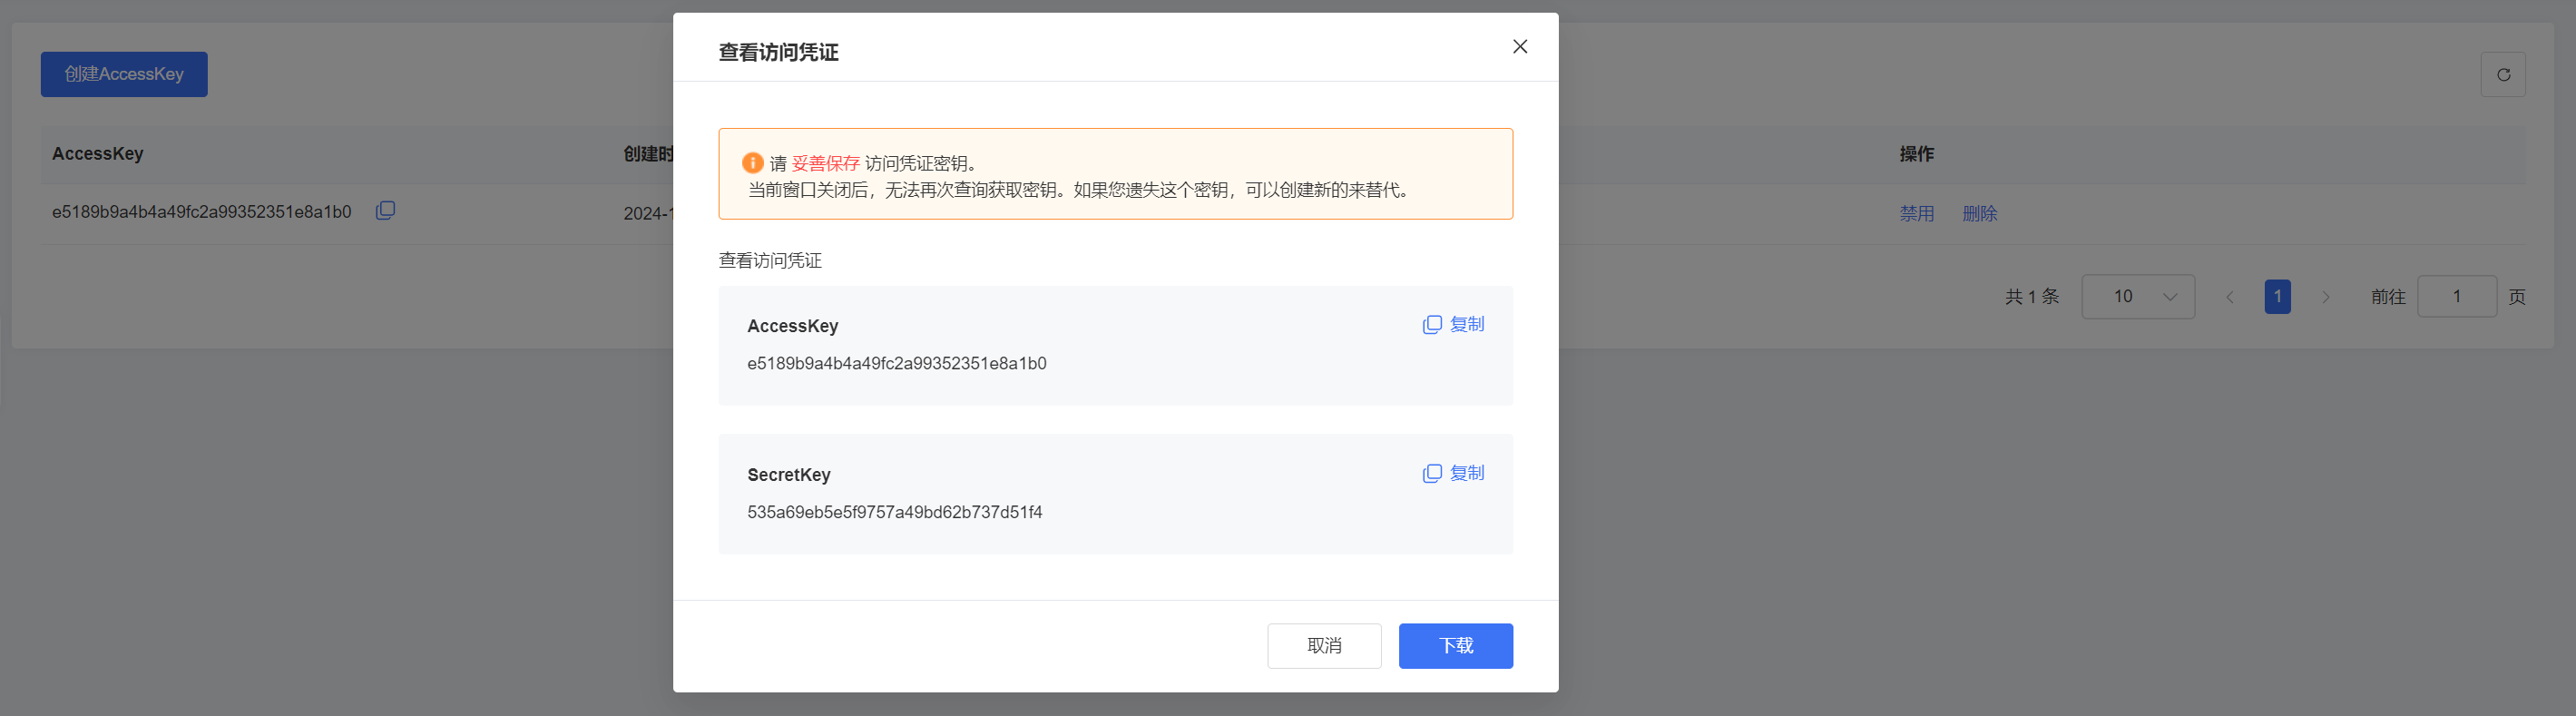Close the 查看访问凭证 dialog with X
This screenshot has width=2576, height=716.
(x=1520, y=47)
